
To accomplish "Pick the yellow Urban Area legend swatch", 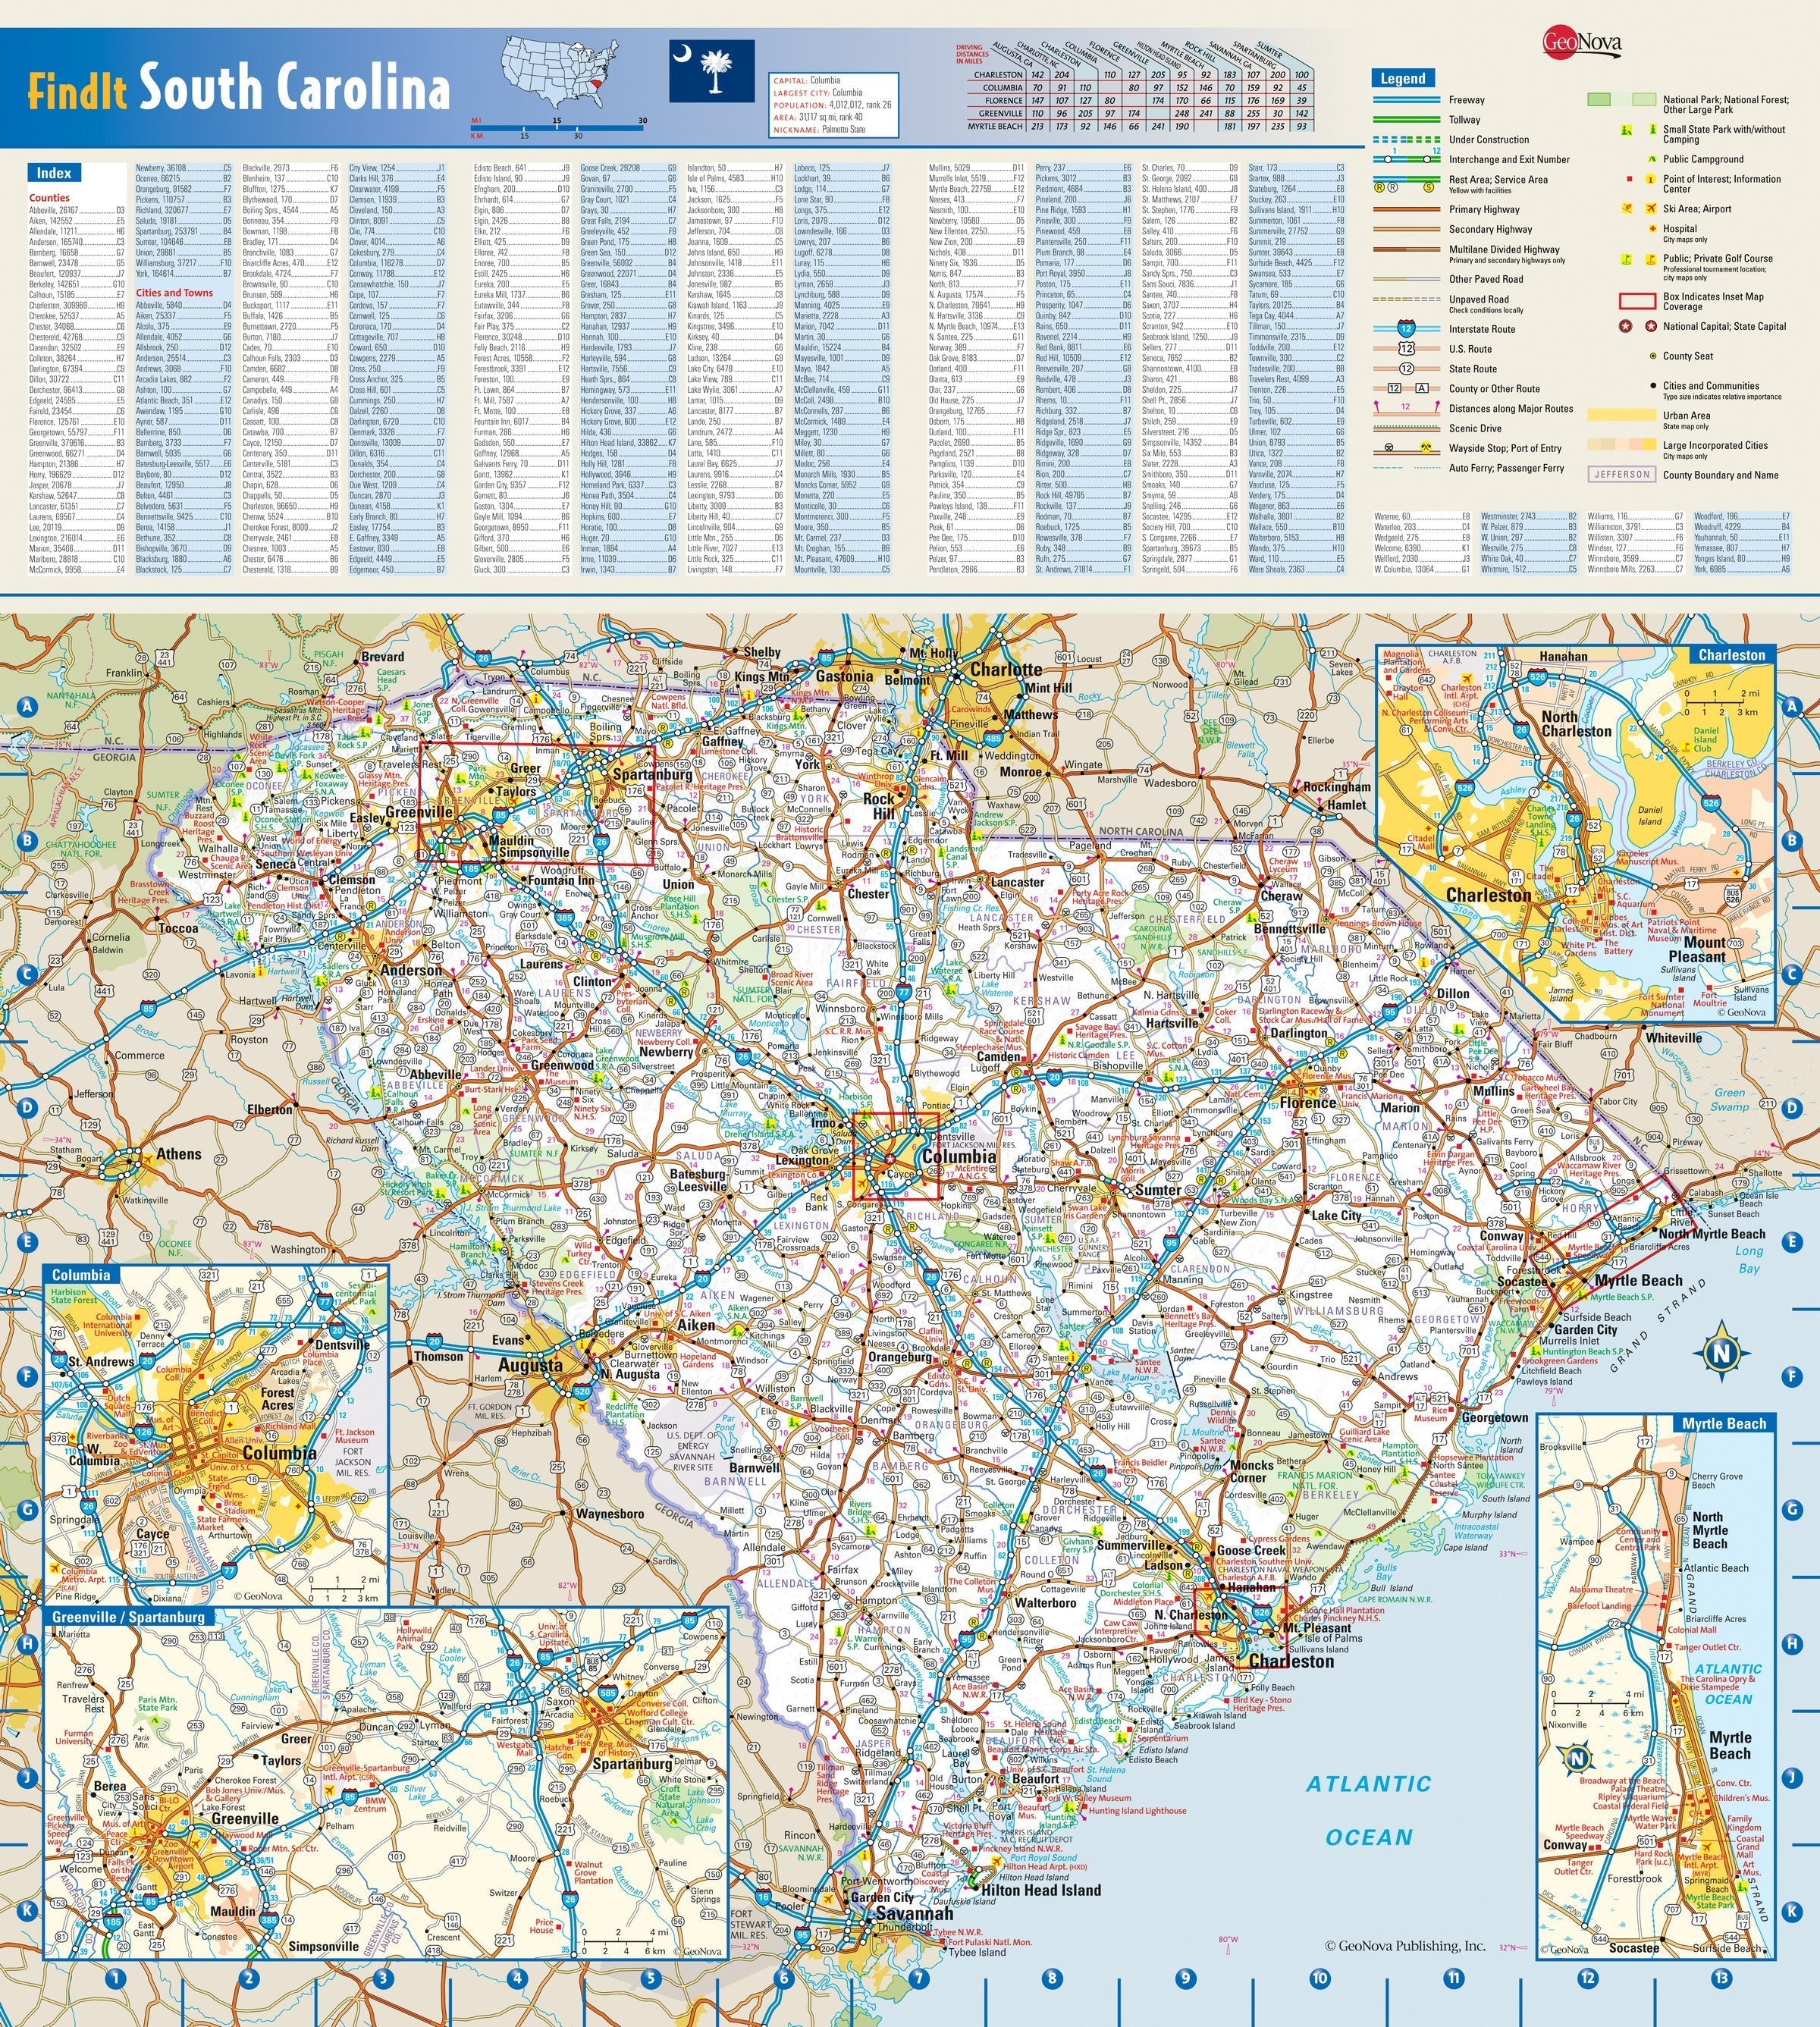I will (1621, 414).
